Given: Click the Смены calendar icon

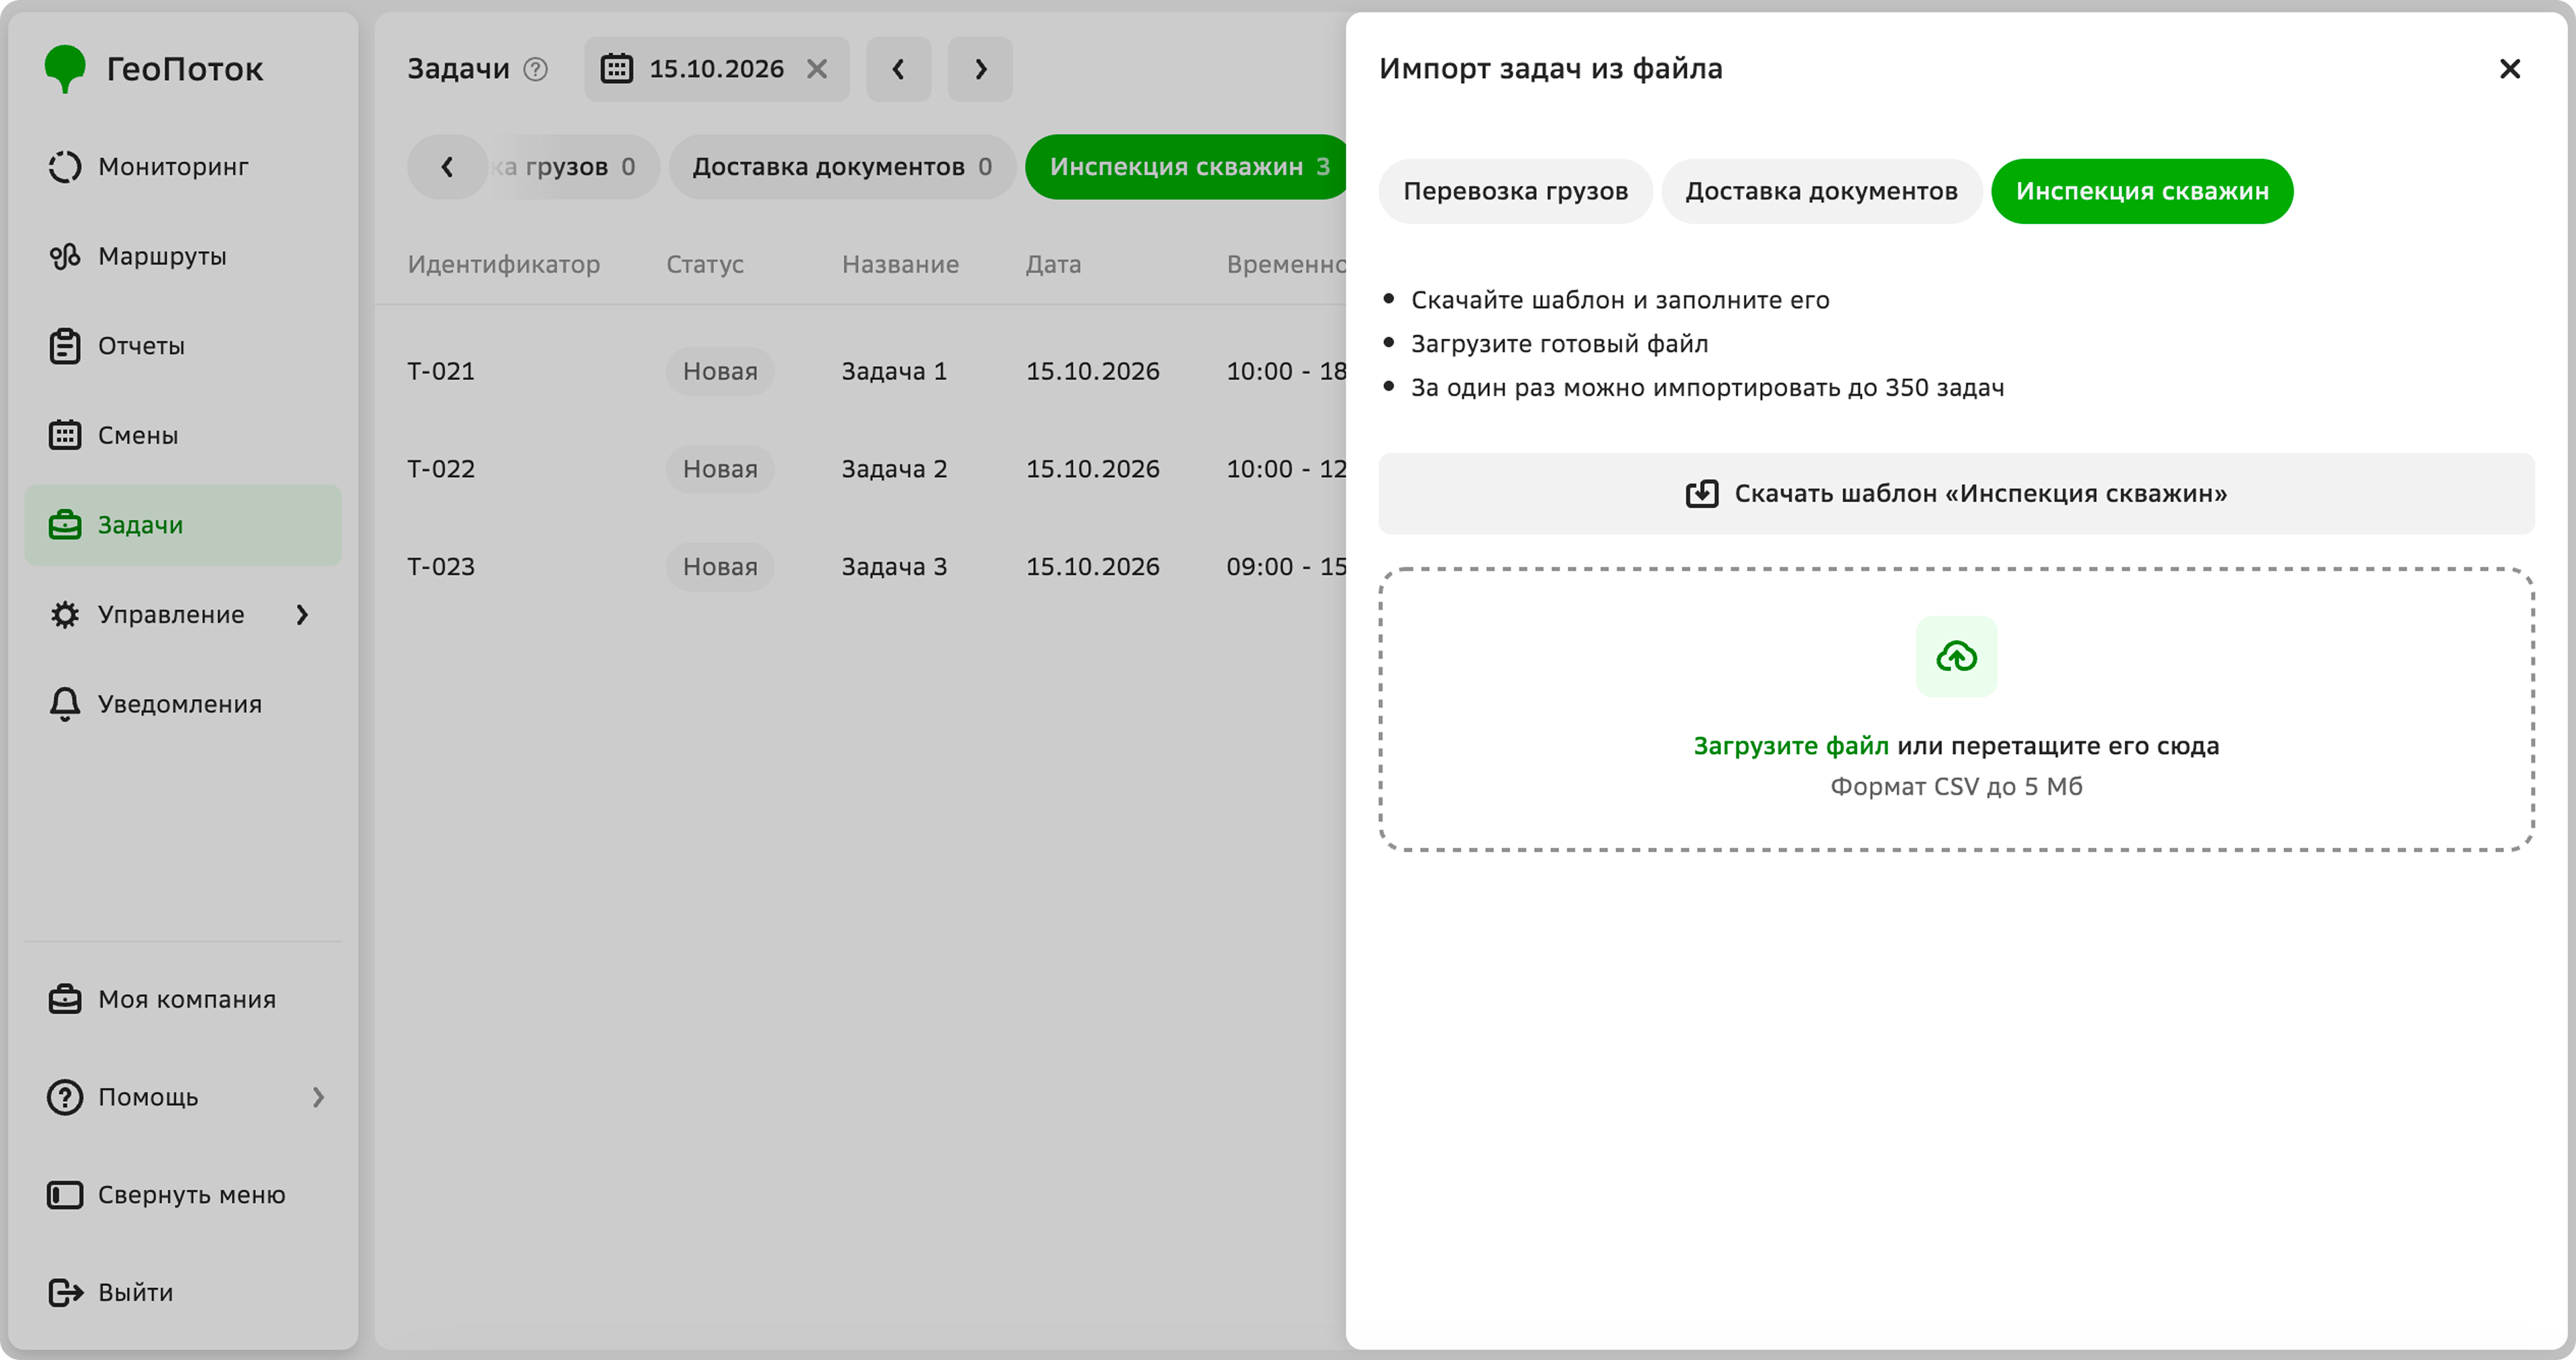Looking at the screenshot, I should coord(65,435).
